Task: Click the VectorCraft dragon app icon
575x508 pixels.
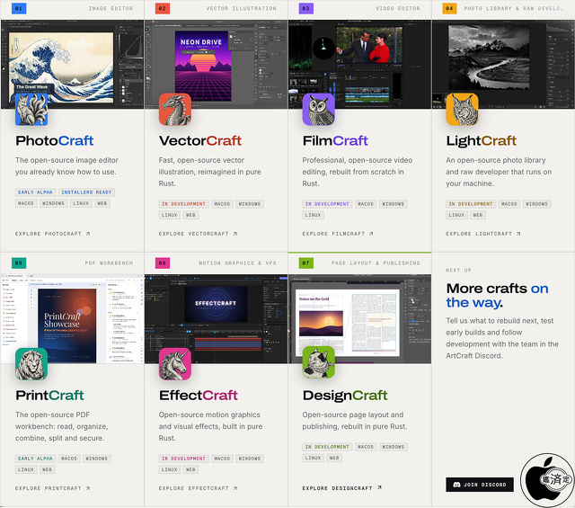Action: click(x=175, y=110)
